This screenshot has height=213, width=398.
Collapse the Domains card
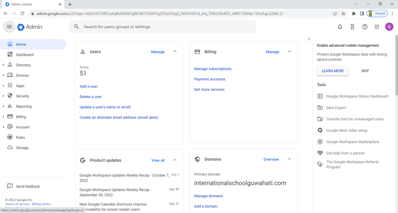[289, 159]
